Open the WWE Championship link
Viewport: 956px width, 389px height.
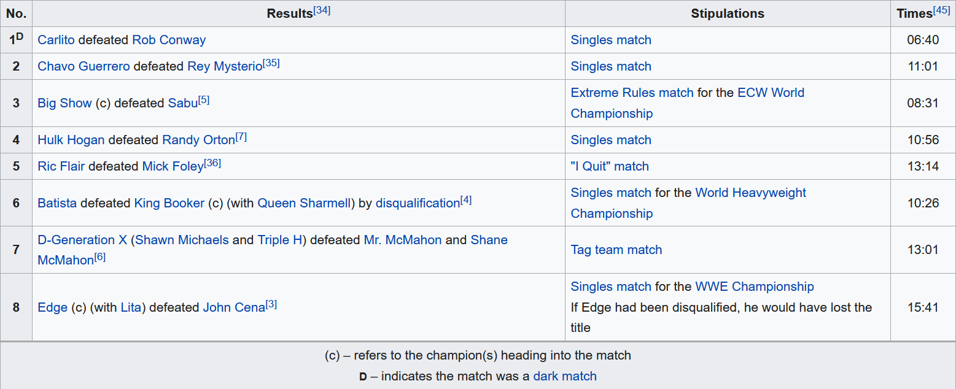pos(754,287)
